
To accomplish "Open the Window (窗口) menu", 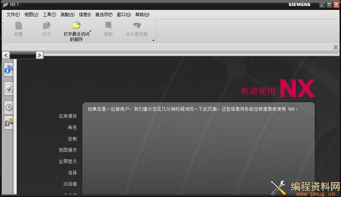I will 124,15.
